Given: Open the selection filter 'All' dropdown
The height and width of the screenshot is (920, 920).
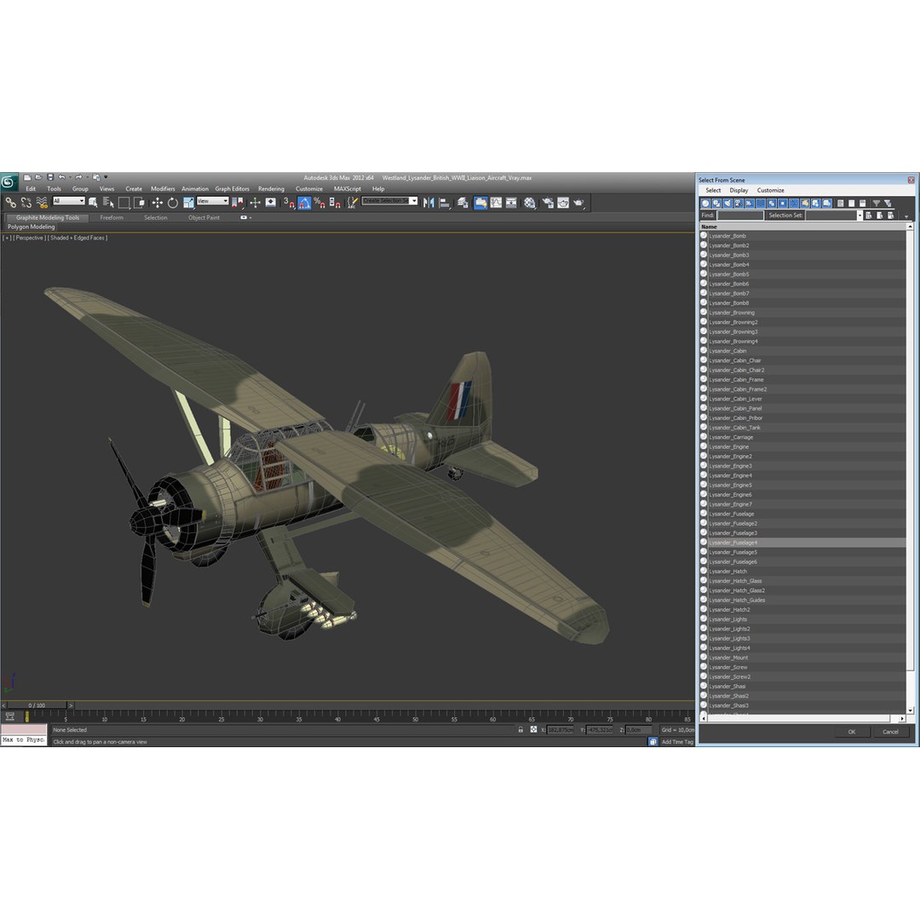Looking at the screenshot, I should (x=69, y=201).
